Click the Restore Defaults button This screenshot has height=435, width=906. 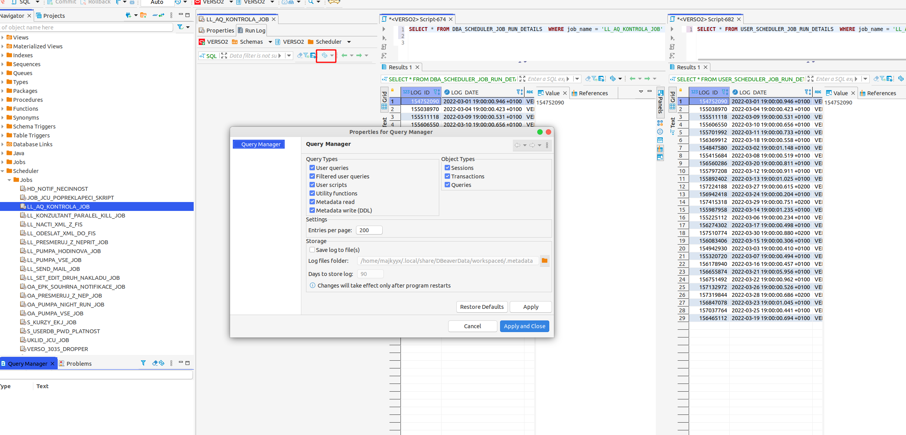coord(482,307)
